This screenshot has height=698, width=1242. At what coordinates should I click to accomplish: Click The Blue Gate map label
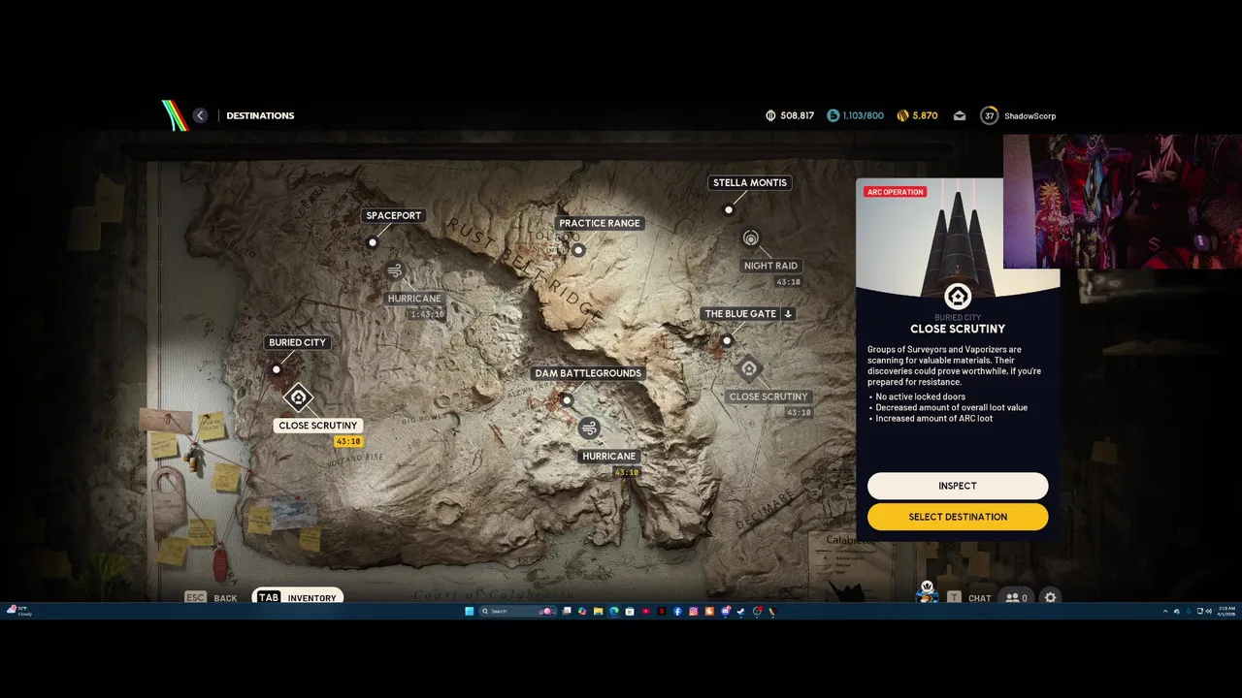740,314
